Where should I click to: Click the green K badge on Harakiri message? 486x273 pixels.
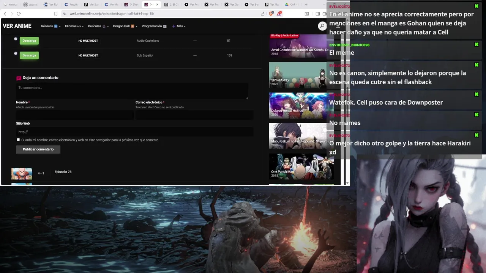pos(477,135)
